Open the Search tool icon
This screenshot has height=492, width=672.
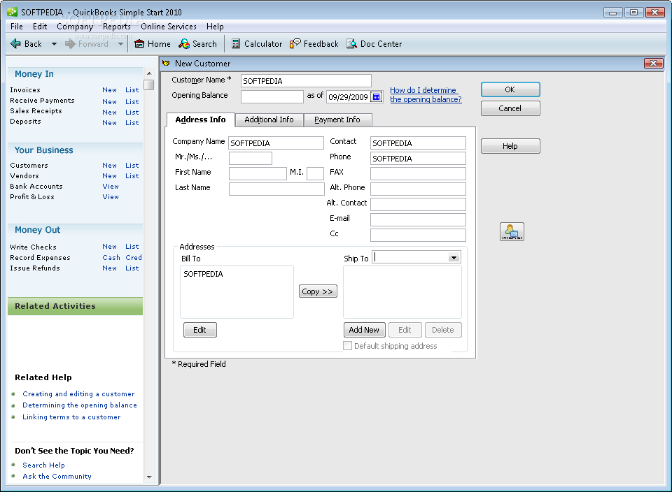(184, 43)
